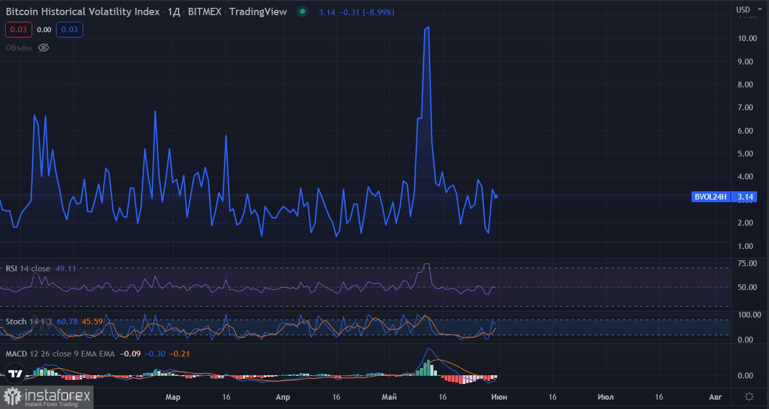769x409 pixels.
Task: Click Bitcoin Historical Volatility Index title
Action: pos(83,11)
